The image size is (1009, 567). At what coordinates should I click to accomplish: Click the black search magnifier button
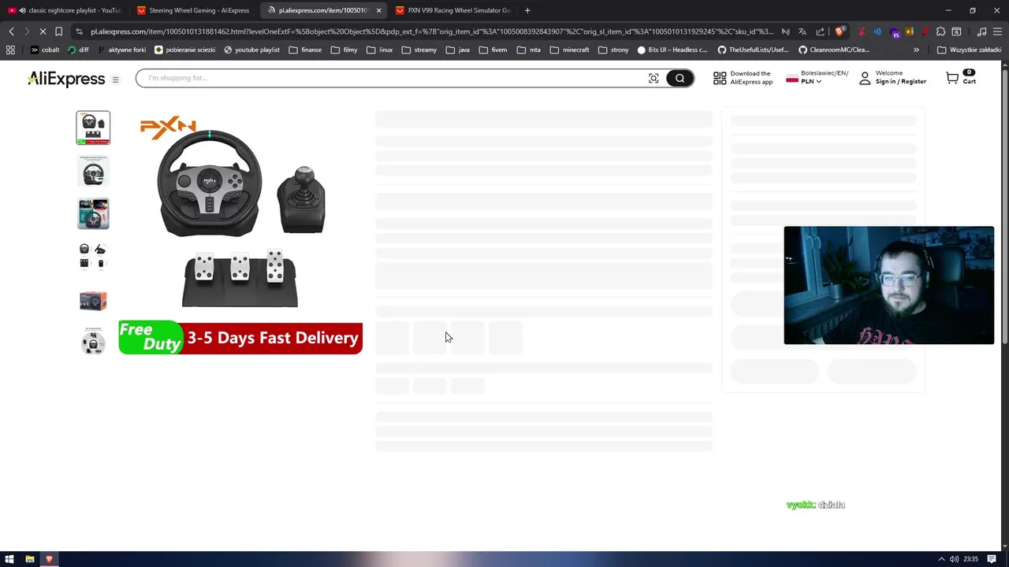tap(679, 78)
